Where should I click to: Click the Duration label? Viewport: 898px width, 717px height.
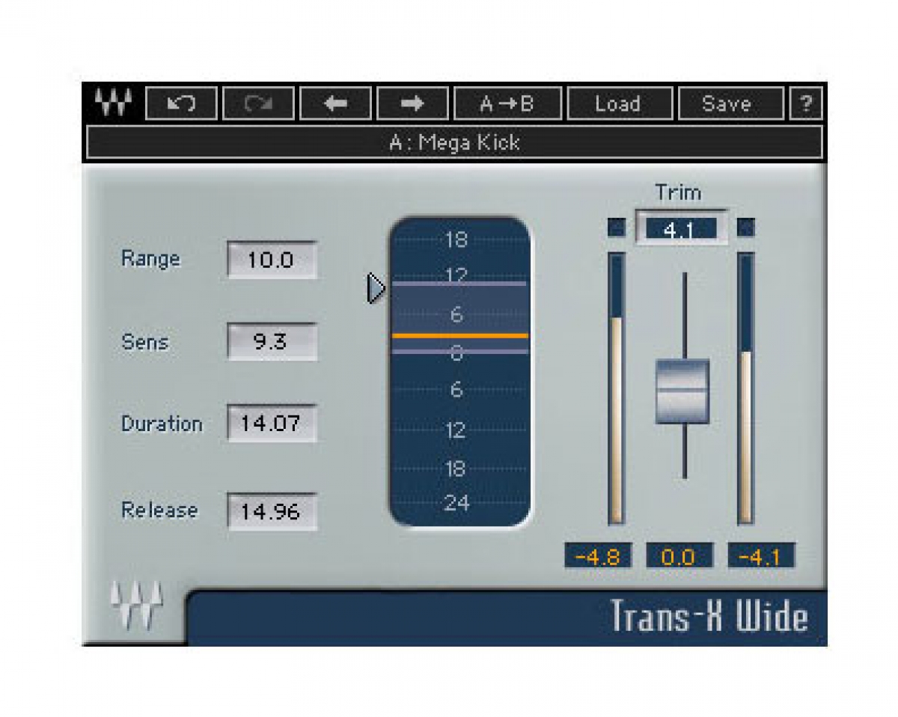[x=162, y=424]
